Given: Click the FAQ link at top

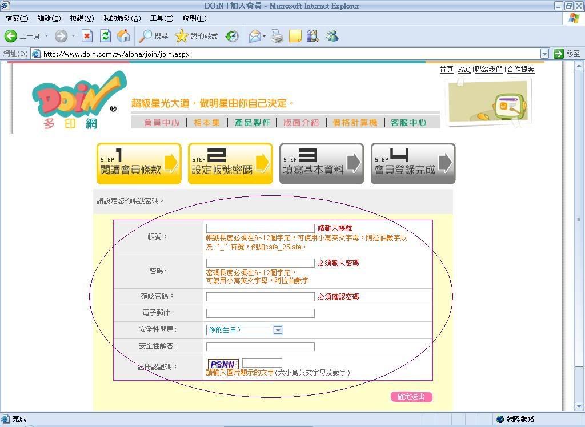Looking at the screenshot, I should pos(464,70).
